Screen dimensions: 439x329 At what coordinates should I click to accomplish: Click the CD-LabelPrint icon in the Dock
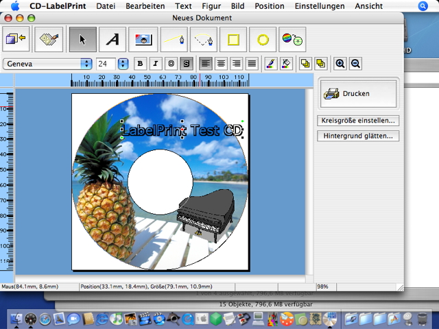(329, 319)
